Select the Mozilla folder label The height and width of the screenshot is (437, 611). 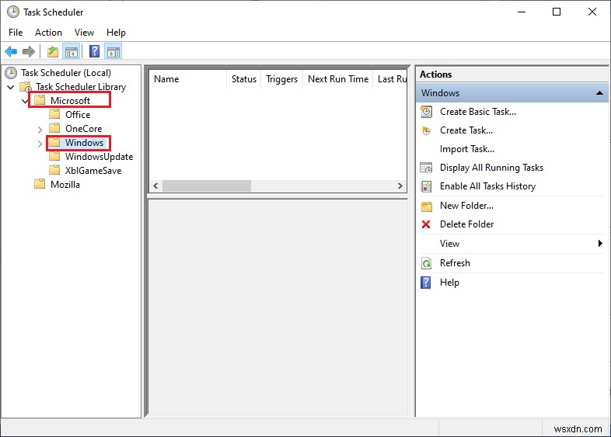(x=65, y=185)
